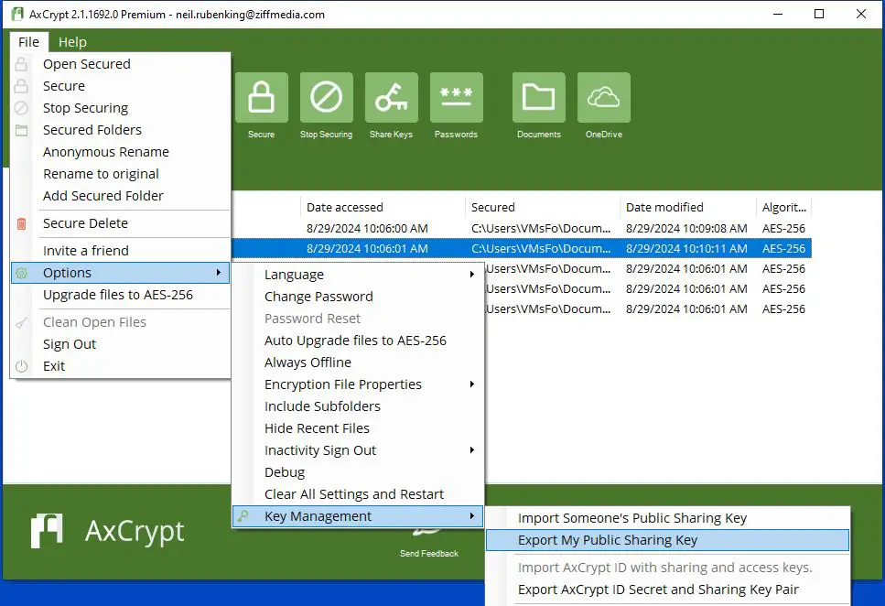Choose Export AxCrypt ID Secret and Sharing Key Pair
The height and width of the screenshot is (606, 885).
668,590
